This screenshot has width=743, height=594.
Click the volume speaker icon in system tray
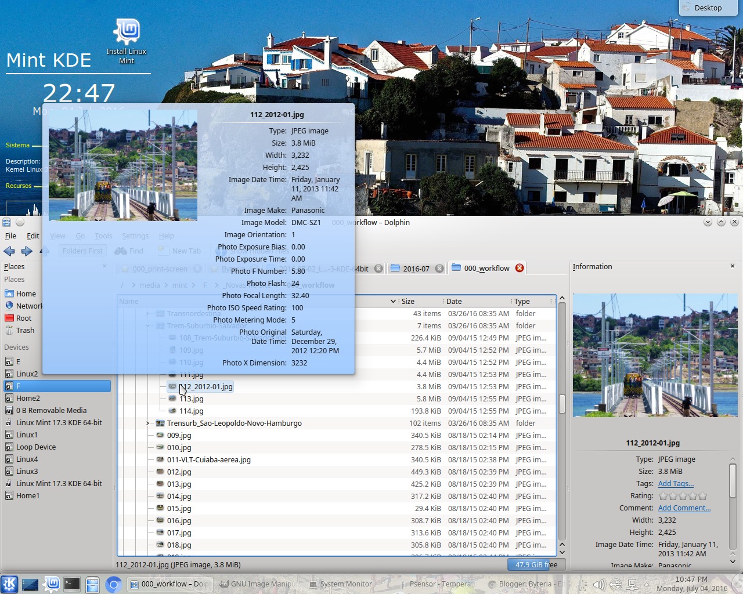coord(598,584)
